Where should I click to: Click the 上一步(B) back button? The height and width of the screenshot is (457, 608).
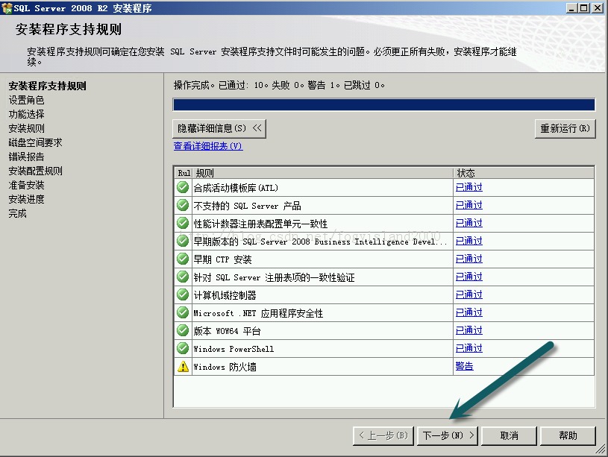pos(383,435)
